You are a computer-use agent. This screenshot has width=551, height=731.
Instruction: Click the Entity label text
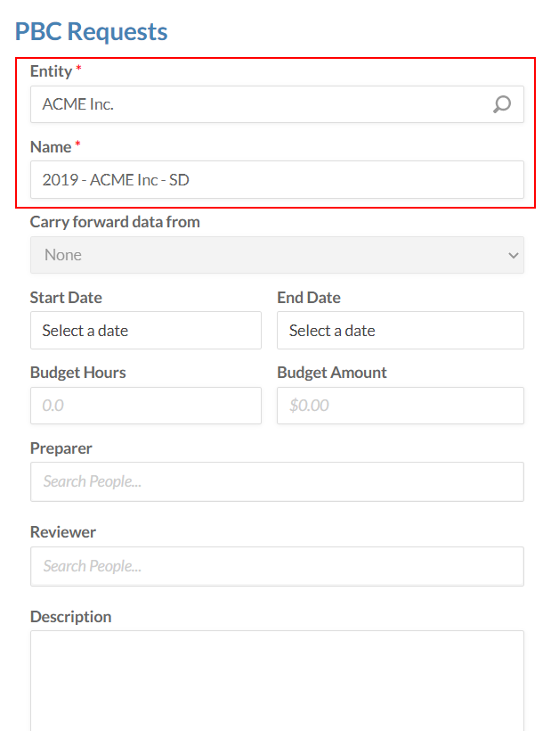[x=51, y=71]
